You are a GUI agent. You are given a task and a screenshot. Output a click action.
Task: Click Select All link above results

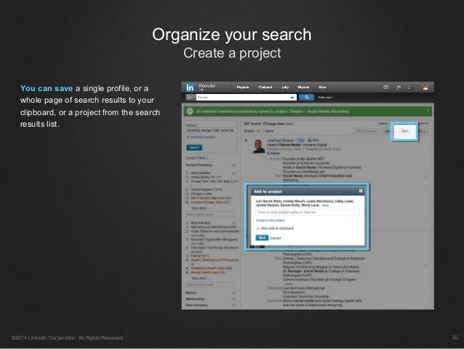(258, 130)
